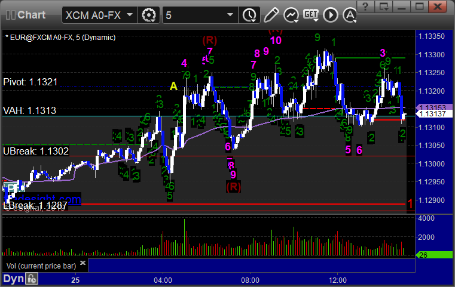Screen dimensions: 455x287
Task: Open the studies chart-line icon
Action: 291,15
